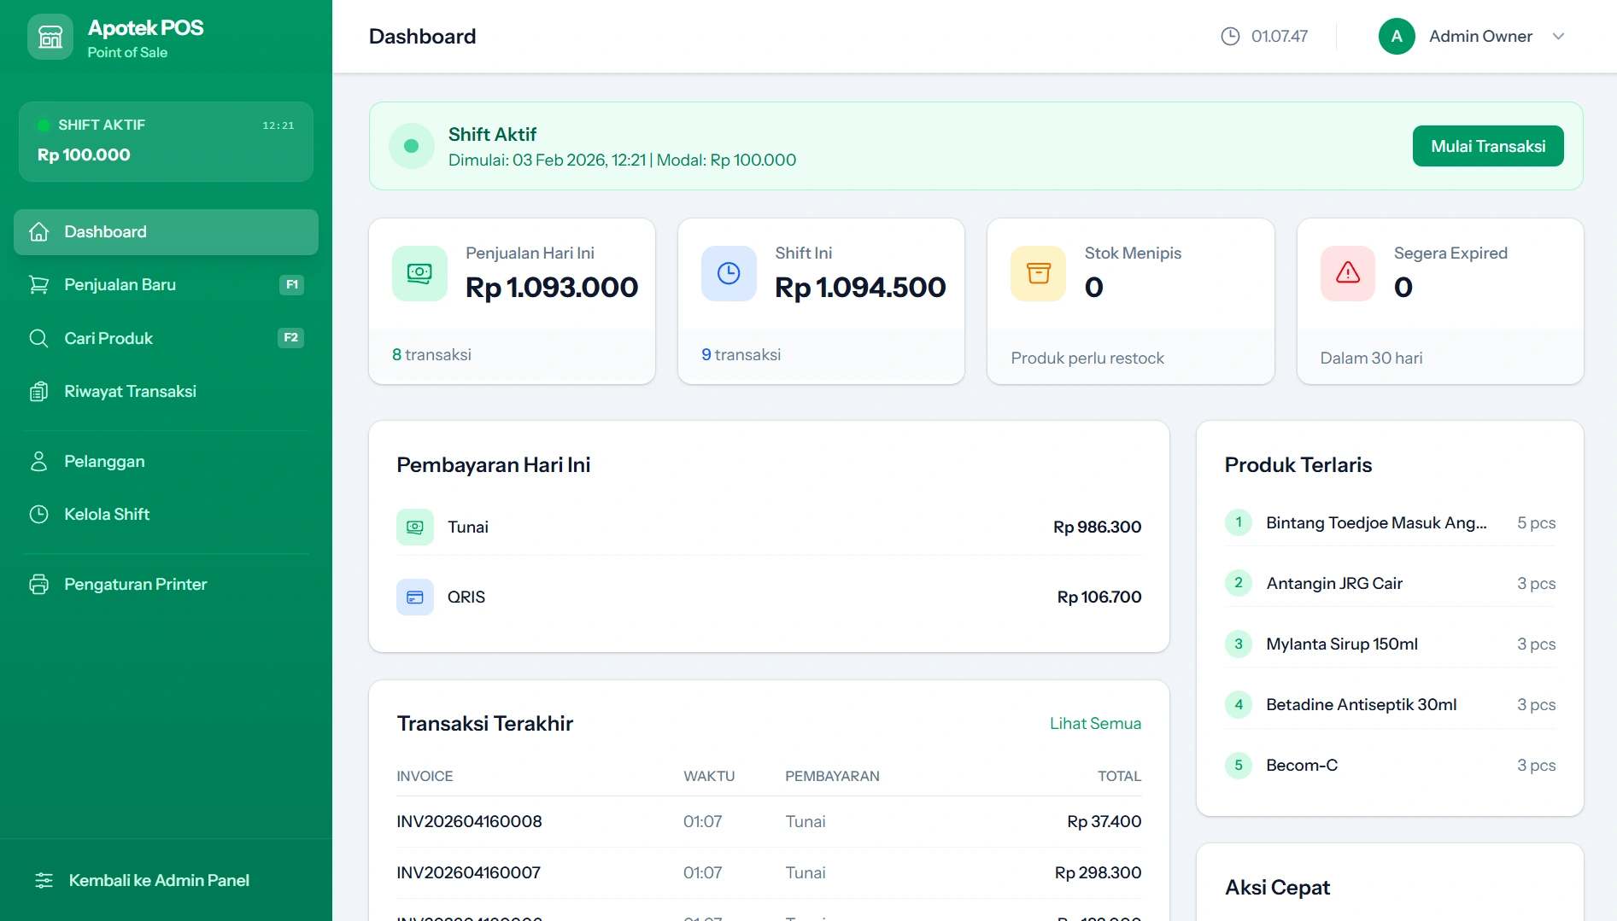Open the Shift Ini stat card
This screenshot has width=1617, height=921.
(x=821, y=301)
